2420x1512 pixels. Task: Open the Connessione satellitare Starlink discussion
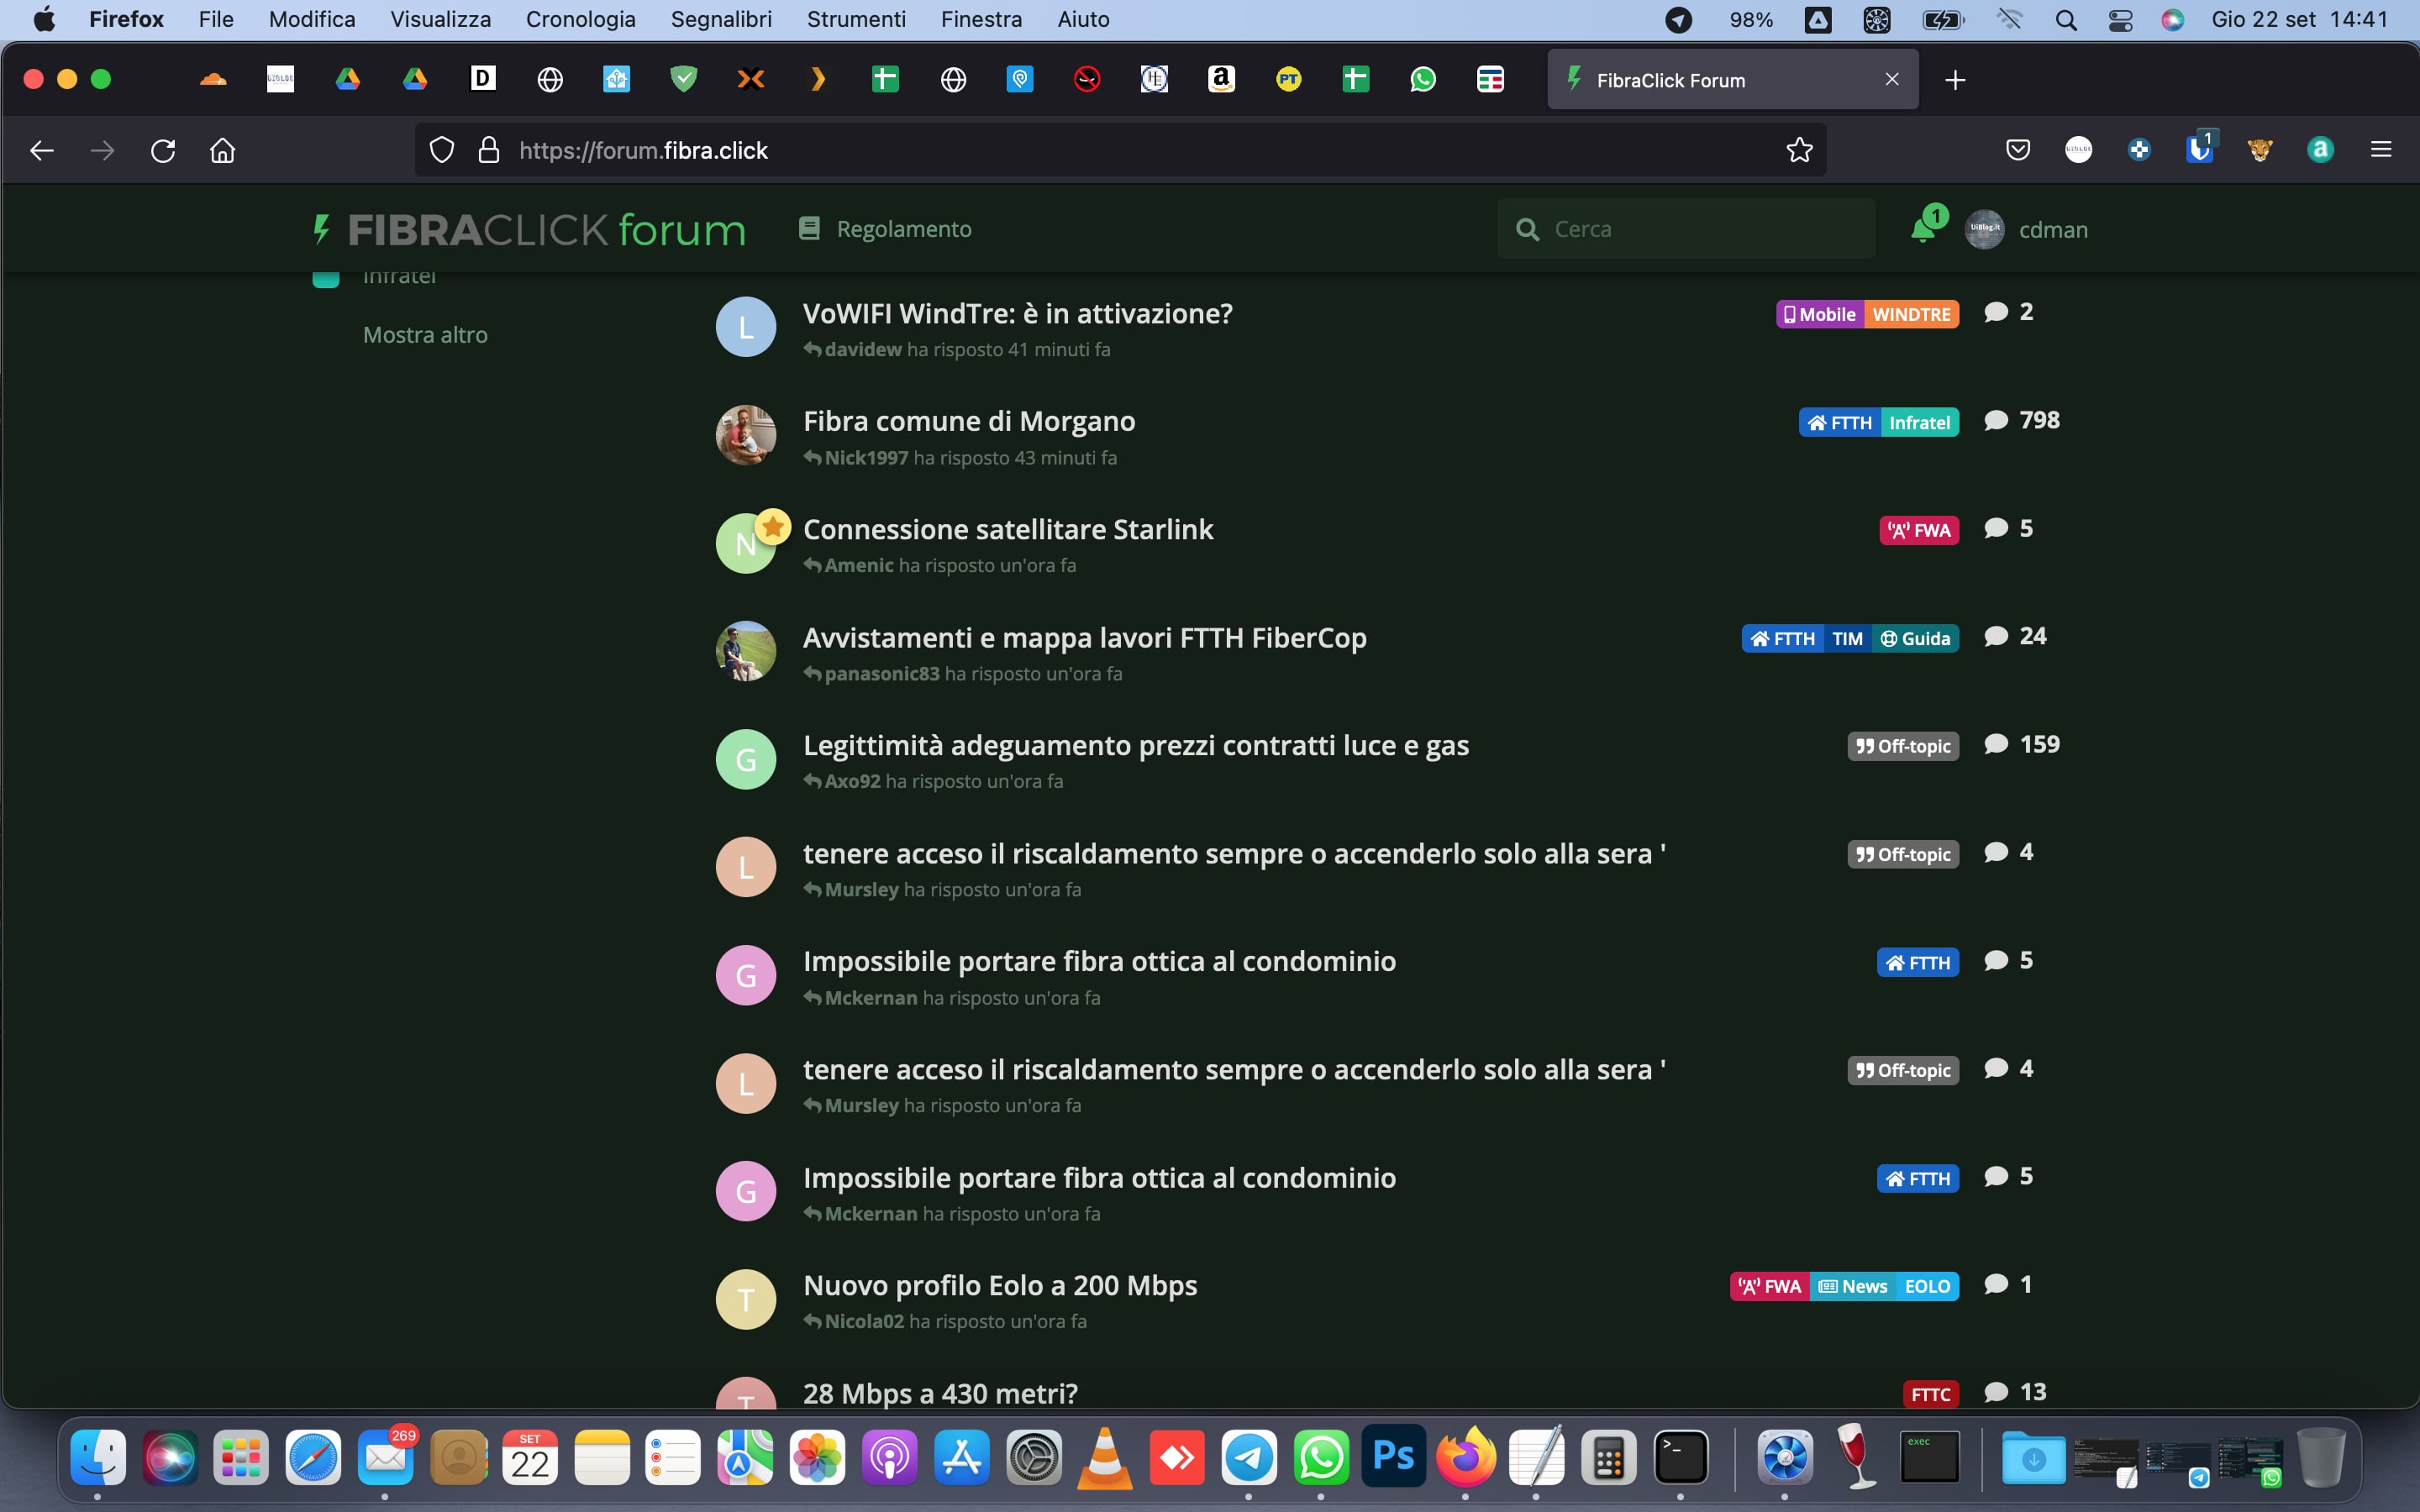click(x=1007, y=529)
